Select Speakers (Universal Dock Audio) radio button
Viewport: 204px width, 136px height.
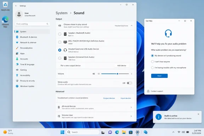click(60, 58)
